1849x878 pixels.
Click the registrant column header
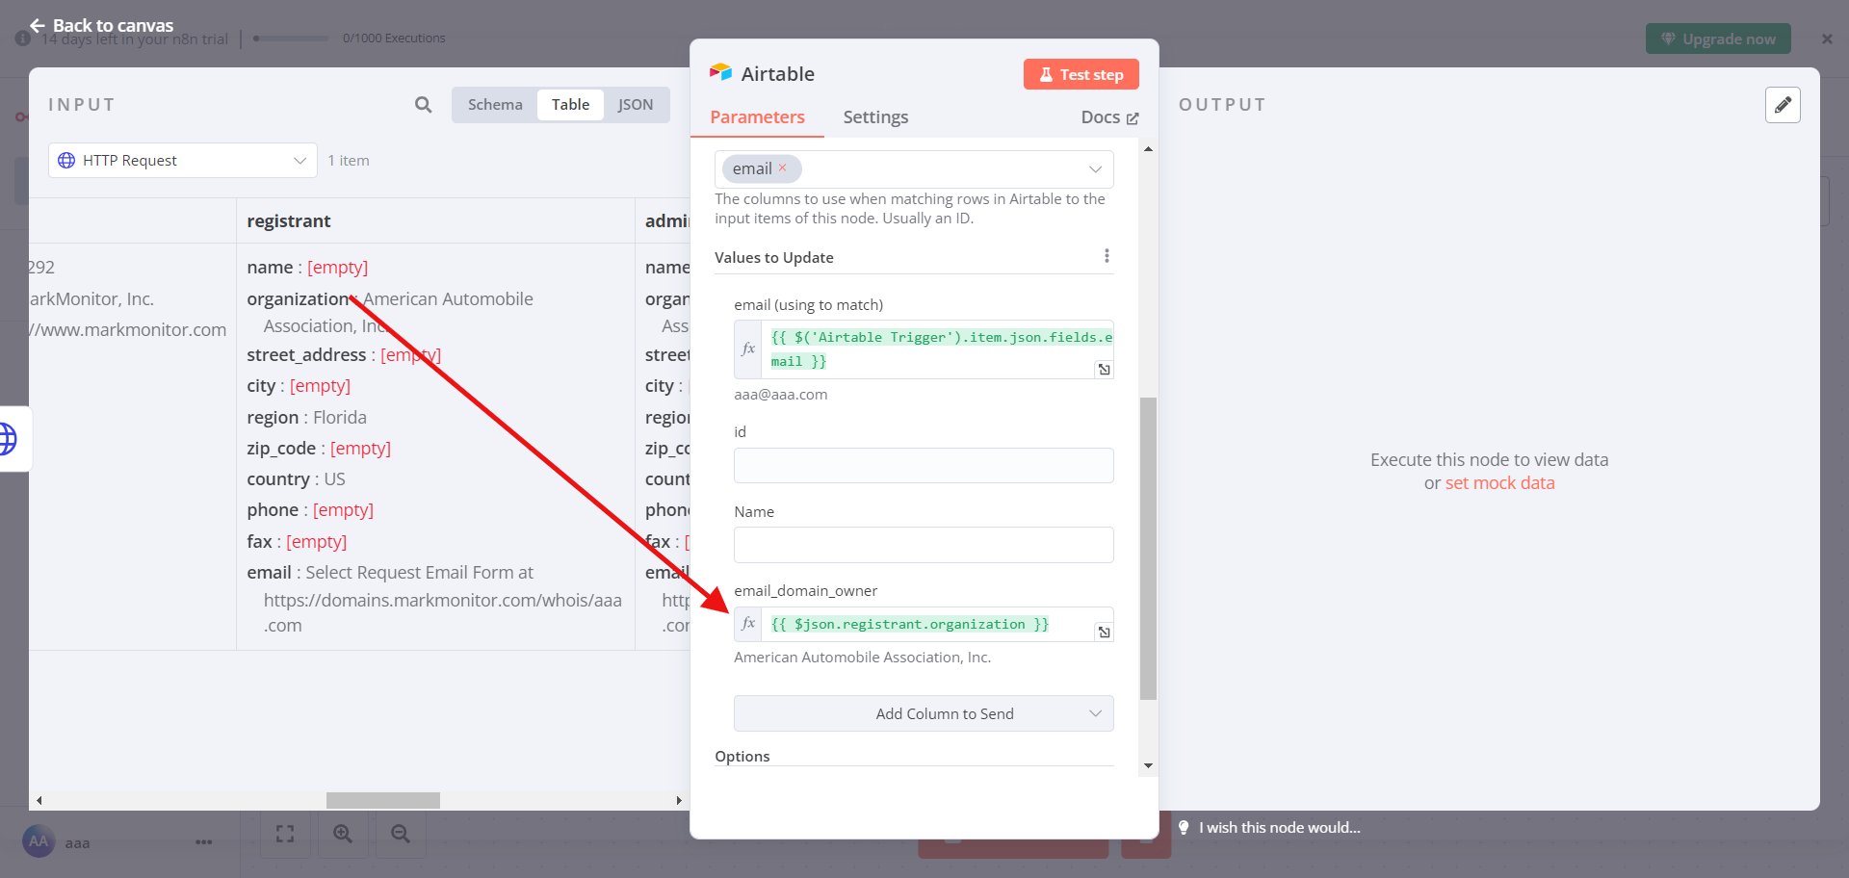click(x=288, y=221)
